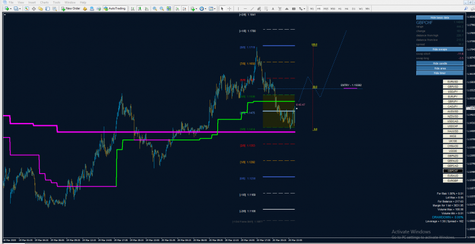Zoom out of the chart
The width and height of the screenshot is (475, 244).
coord(161,9)
